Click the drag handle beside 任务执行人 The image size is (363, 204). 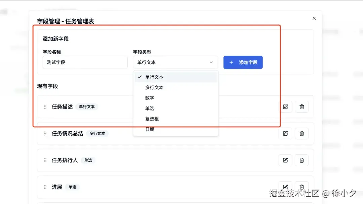tap(45, 160)
